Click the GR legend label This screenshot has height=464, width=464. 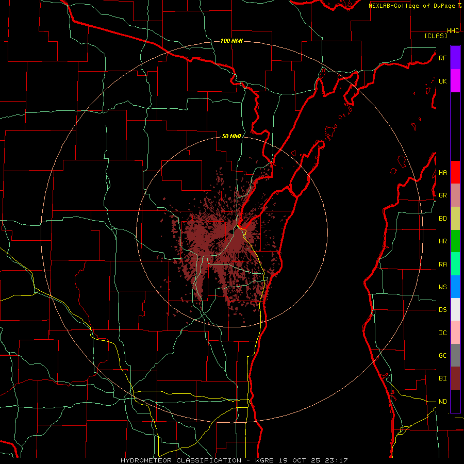pyautogui.click(x=442, y=195)
